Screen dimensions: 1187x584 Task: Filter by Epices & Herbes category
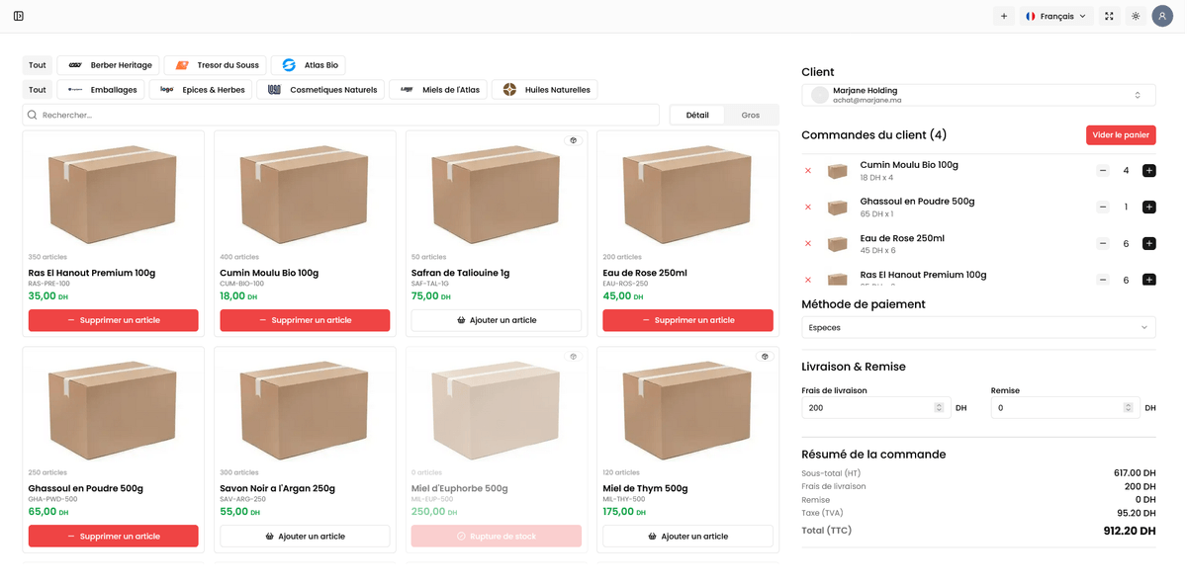tap(203, 90)
